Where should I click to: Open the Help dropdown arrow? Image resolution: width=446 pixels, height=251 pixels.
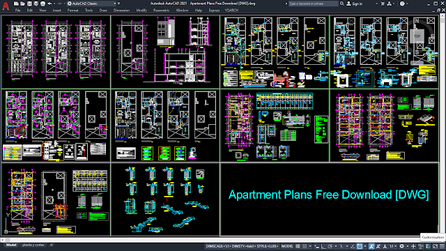(407, 3)
